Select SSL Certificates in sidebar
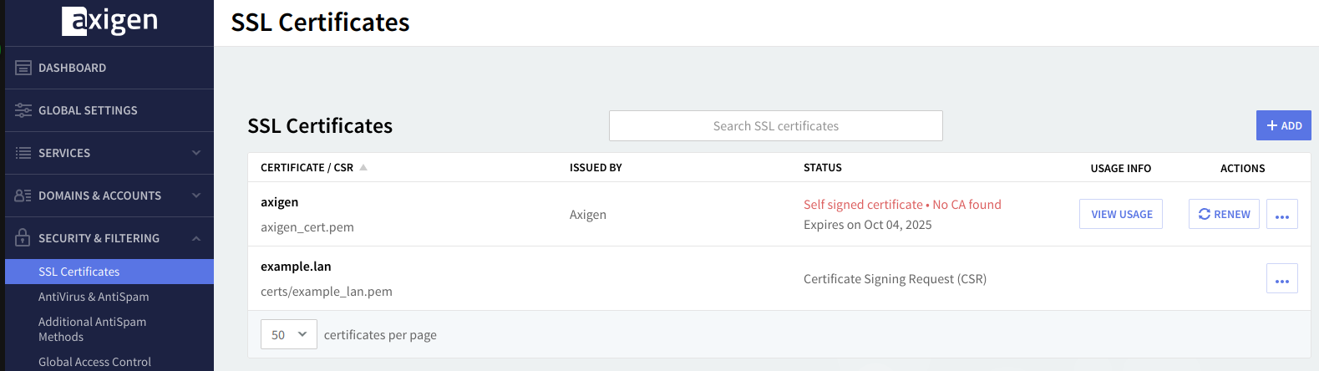Screen dimensions: 1319x371 (x=79, y=272)
